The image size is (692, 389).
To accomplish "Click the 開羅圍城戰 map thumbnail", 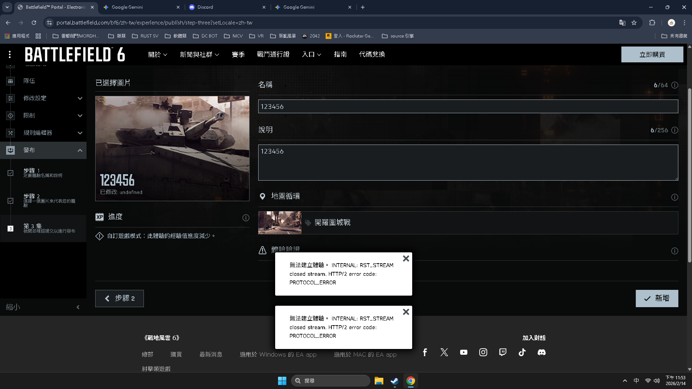I will (280, 223).
